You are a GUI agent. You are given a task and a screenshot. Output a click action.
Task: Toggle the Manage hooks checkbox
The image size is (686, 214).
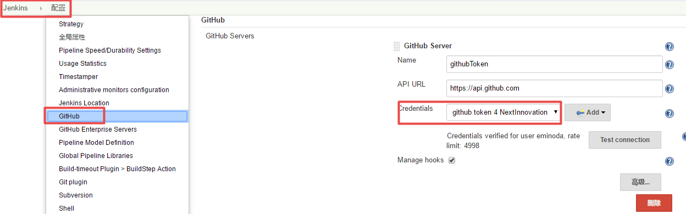[452, 160]
